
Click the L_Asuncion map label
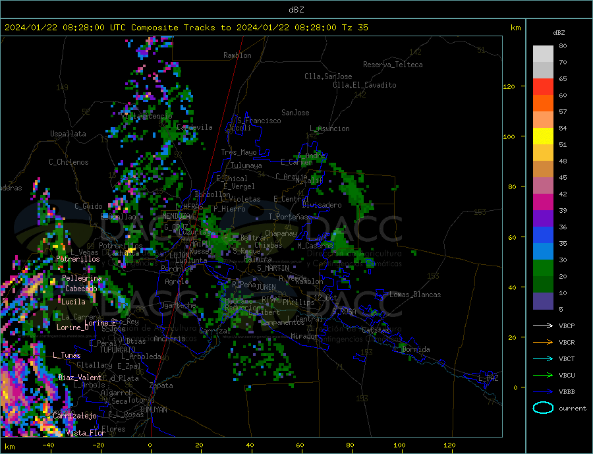point(329,128)
